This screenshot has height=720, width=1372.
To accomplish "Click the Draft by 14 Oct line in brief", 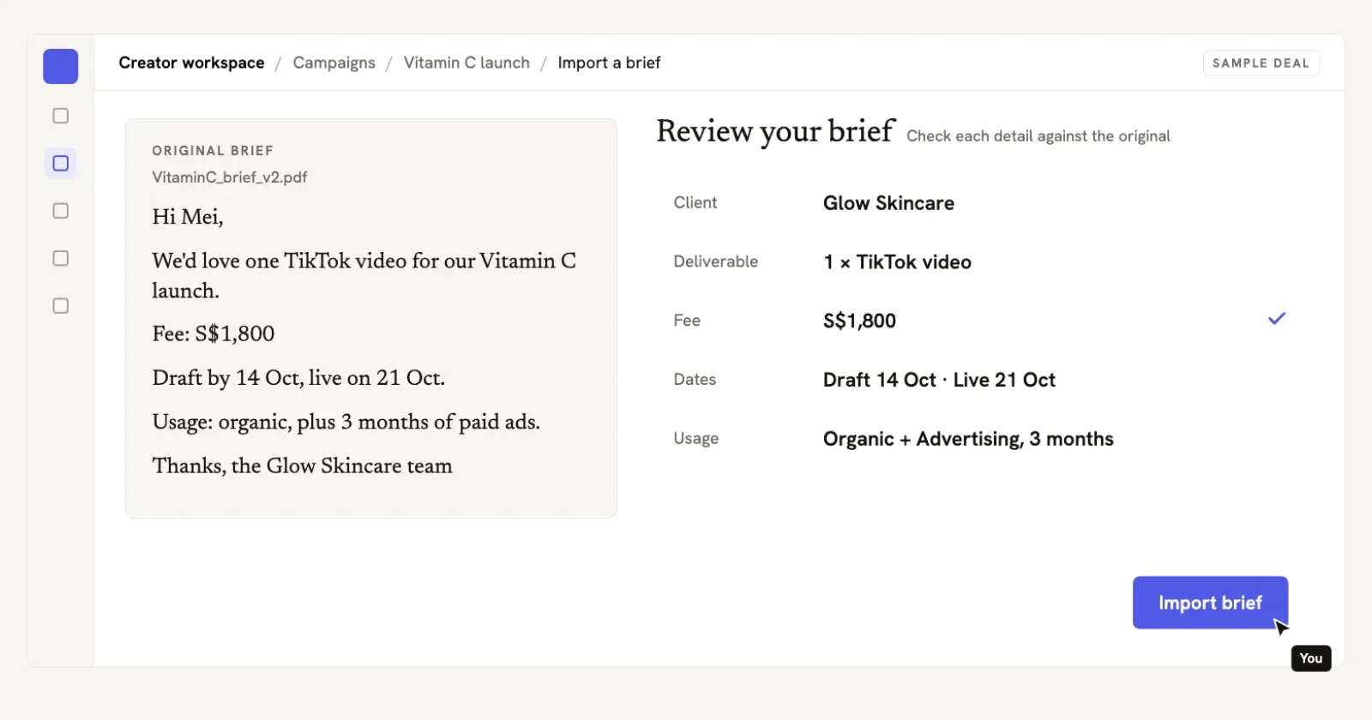I will click(298, 378).
